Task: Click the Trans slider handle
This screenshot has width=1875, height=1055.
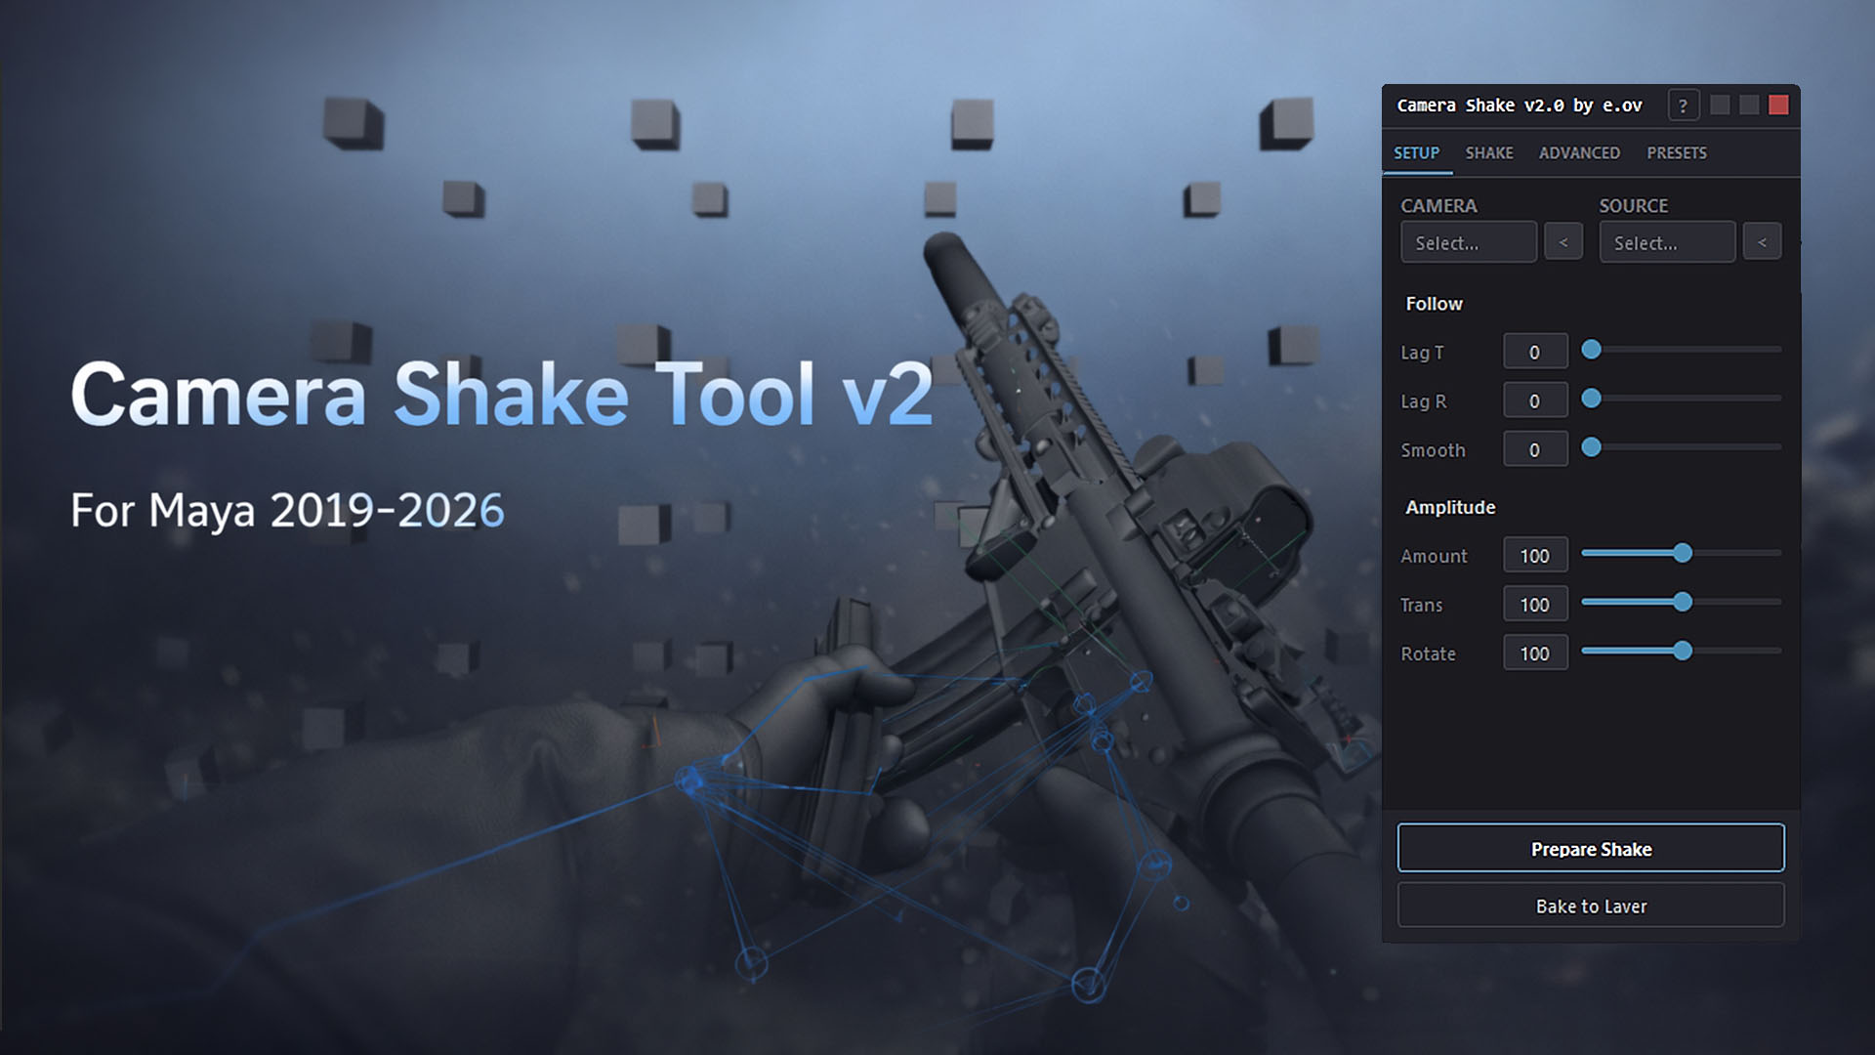Action: [x=1682, y=602]
